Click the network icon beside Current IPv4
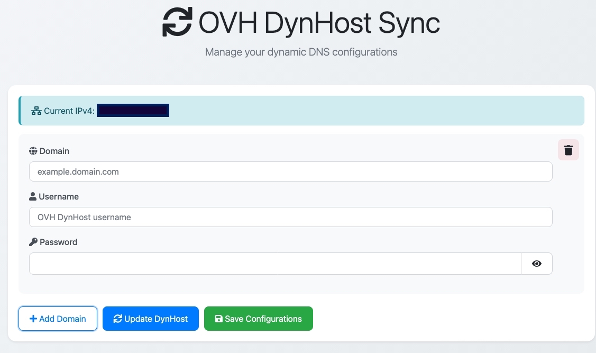 (36, 111)
